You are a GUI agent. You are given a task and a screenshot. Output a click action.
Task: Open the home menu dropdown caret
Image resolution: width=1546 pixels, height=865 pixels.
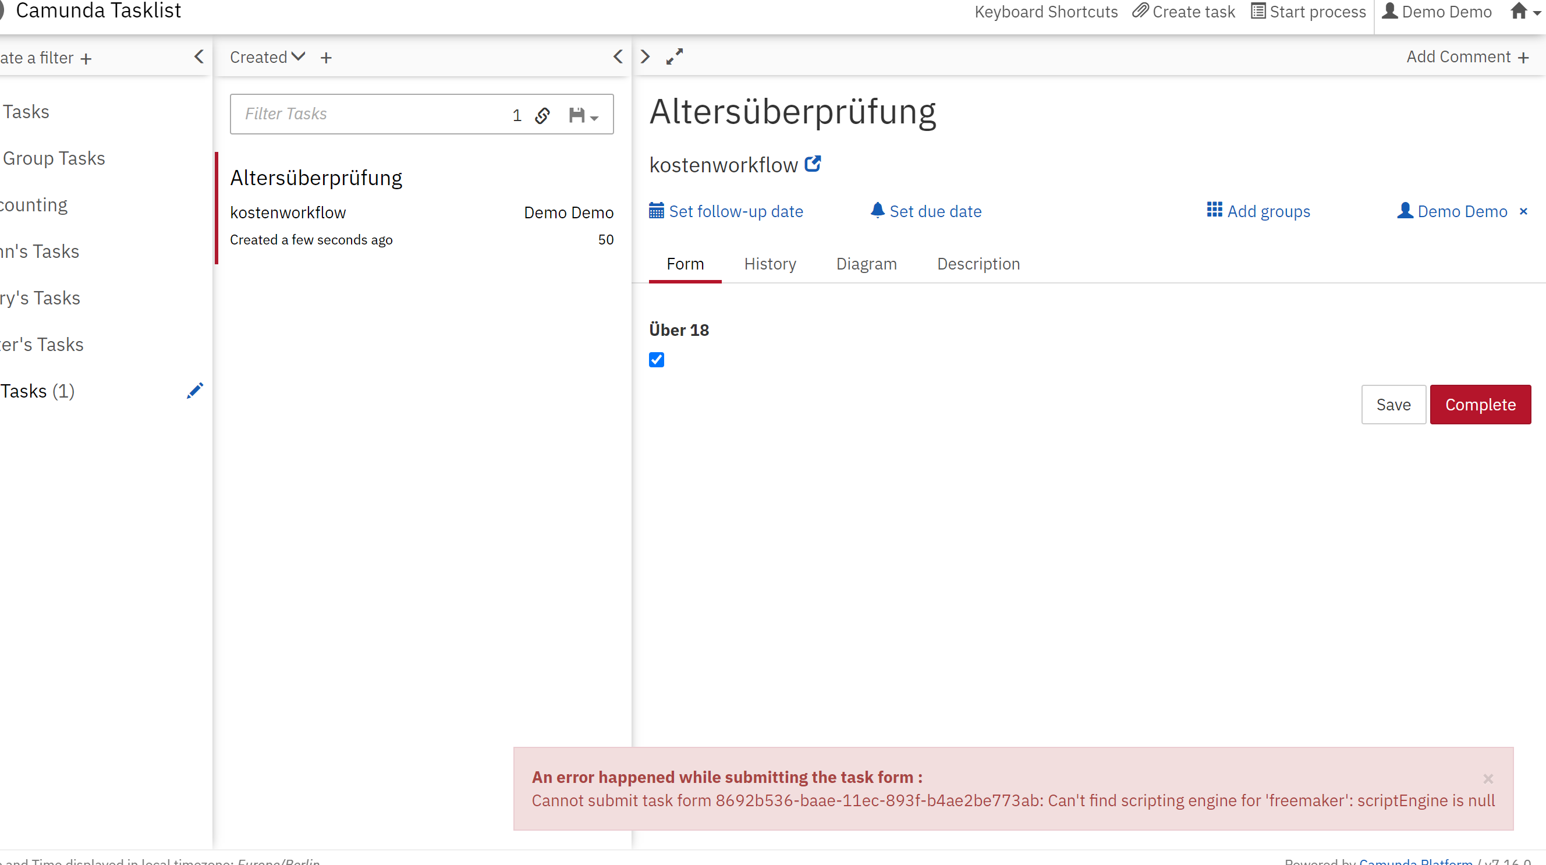point(1535,13)
